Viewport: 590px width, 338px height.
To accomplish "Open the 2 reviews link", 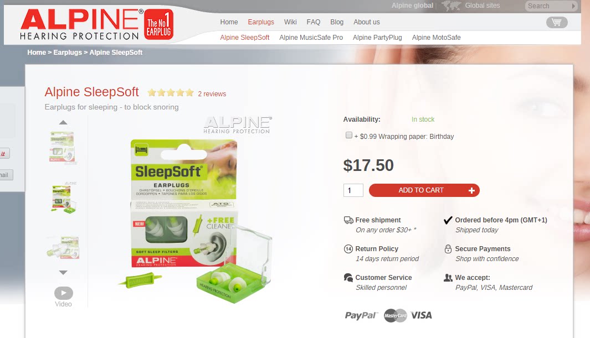I will pos(212,94).
